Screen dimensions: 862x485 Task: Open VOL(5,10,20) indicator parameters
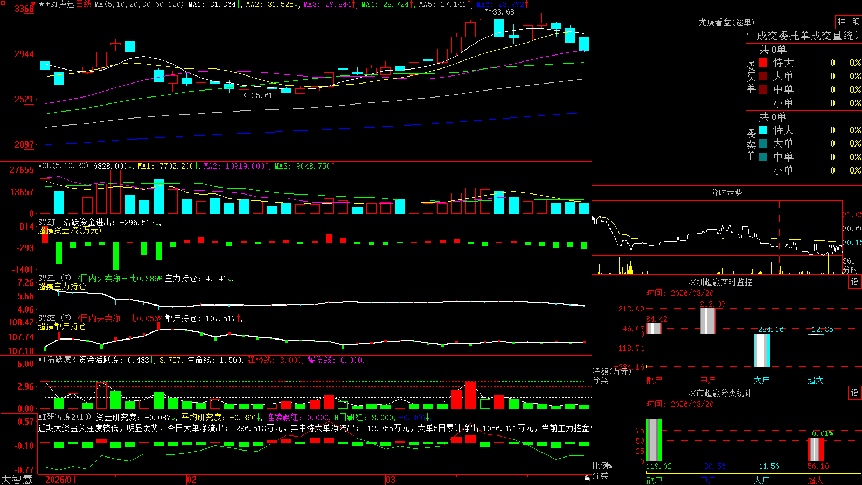pos(63,166)
